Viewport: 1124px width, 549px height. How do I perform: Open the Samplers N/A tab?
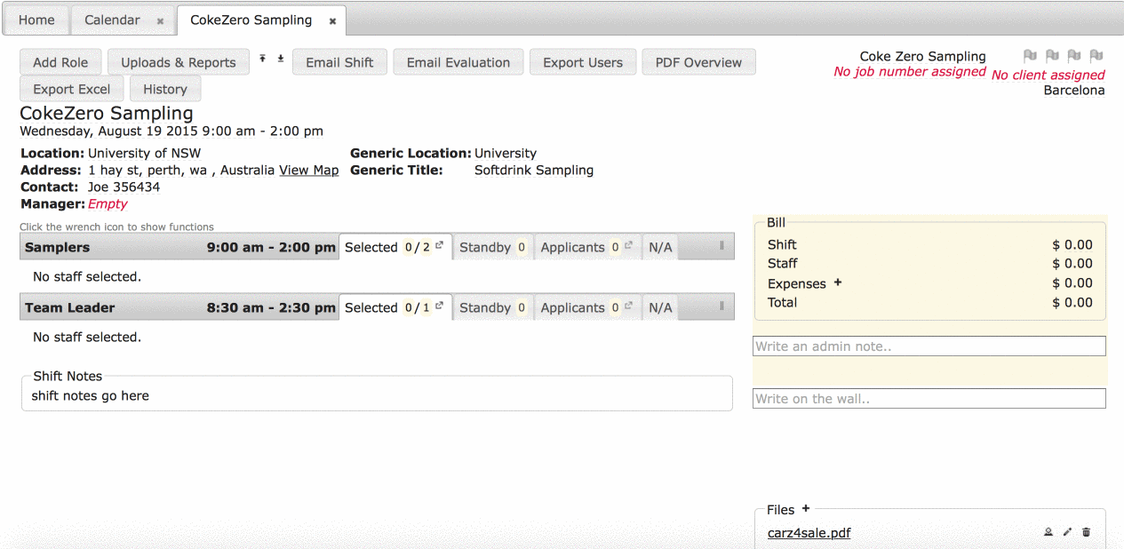pyautogui.click(x=660, y=247)
